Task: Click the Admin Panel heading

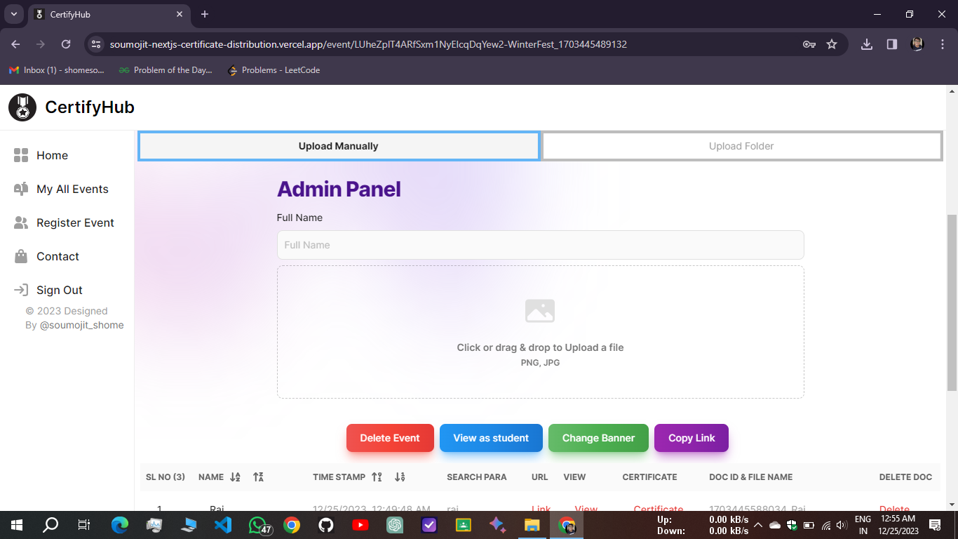Action: coord(339,189)
